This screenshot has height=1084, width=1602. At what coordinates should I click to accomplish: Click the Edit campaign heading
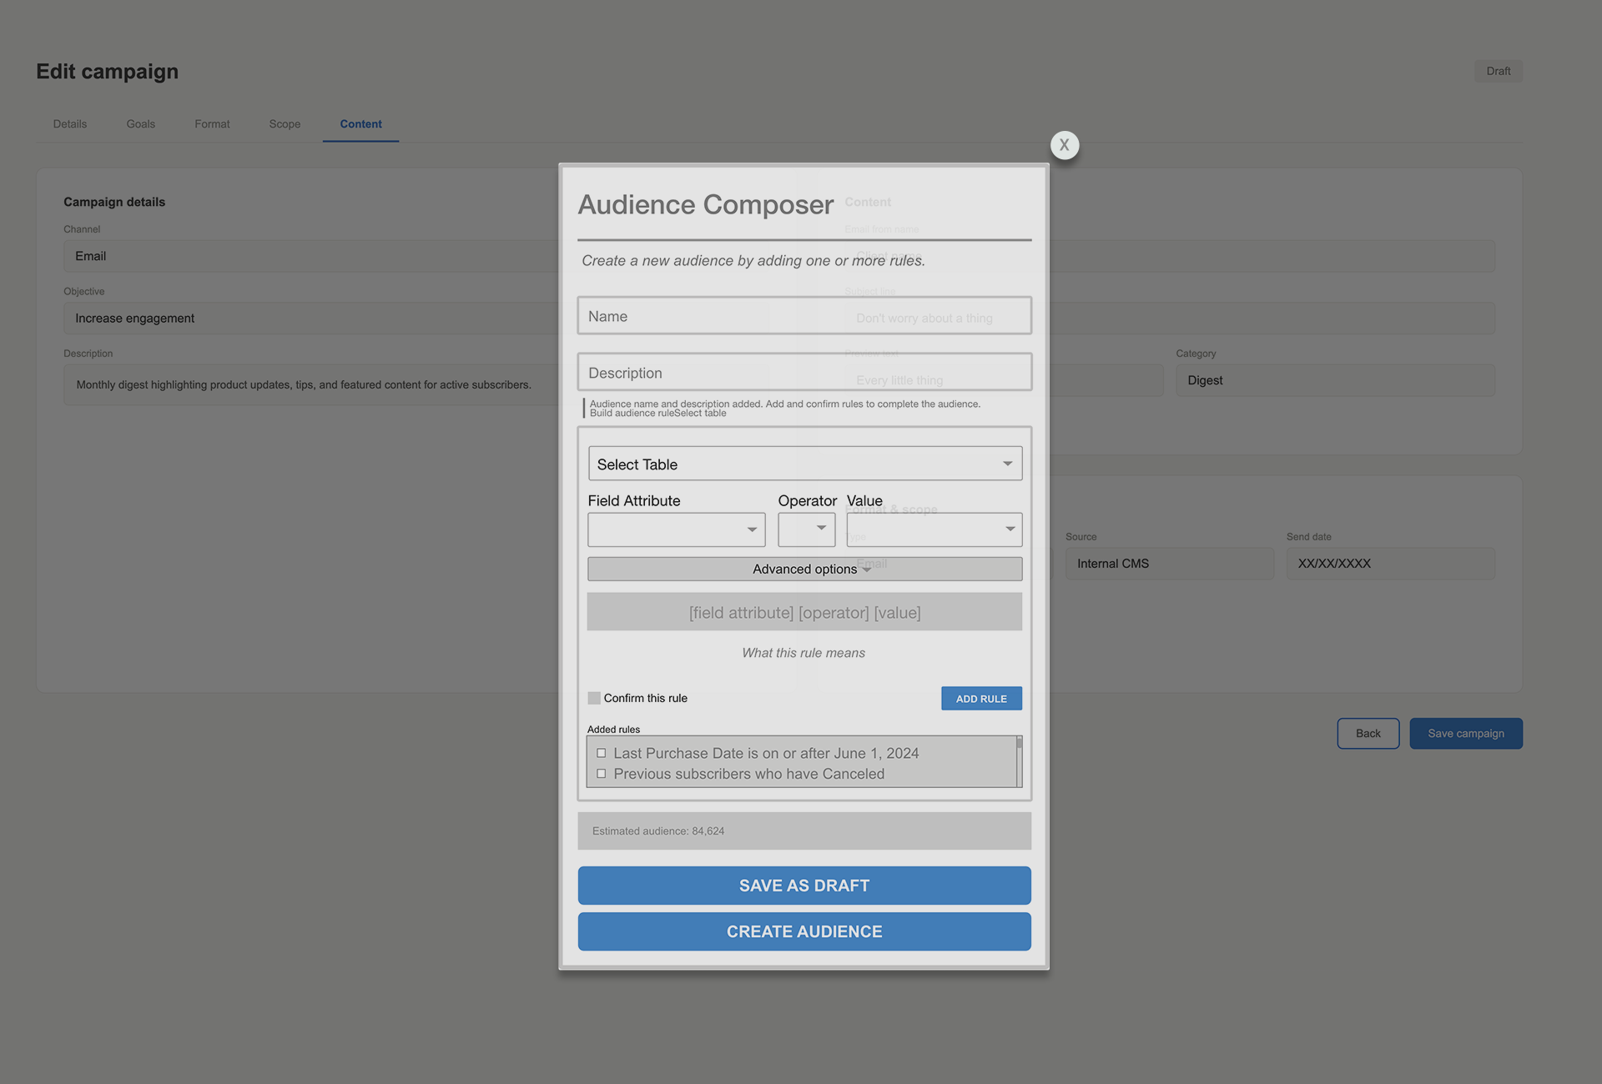pos(107,72)
